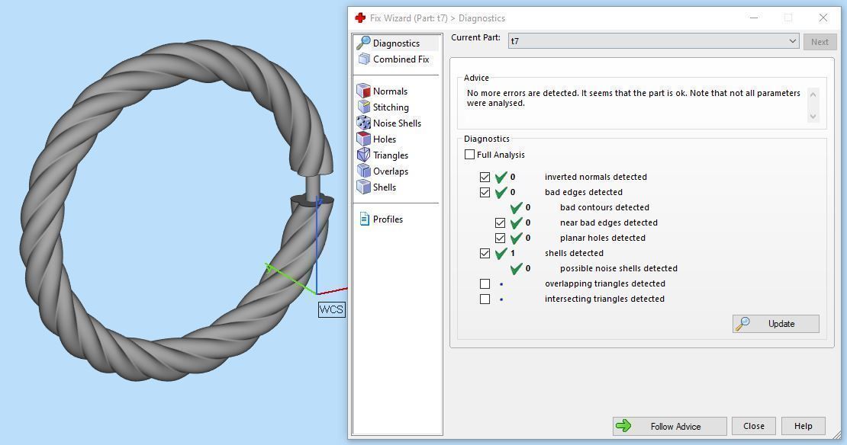Select the Overlaps fix icon
Screen dimensions: 847x445
[363, 171]
